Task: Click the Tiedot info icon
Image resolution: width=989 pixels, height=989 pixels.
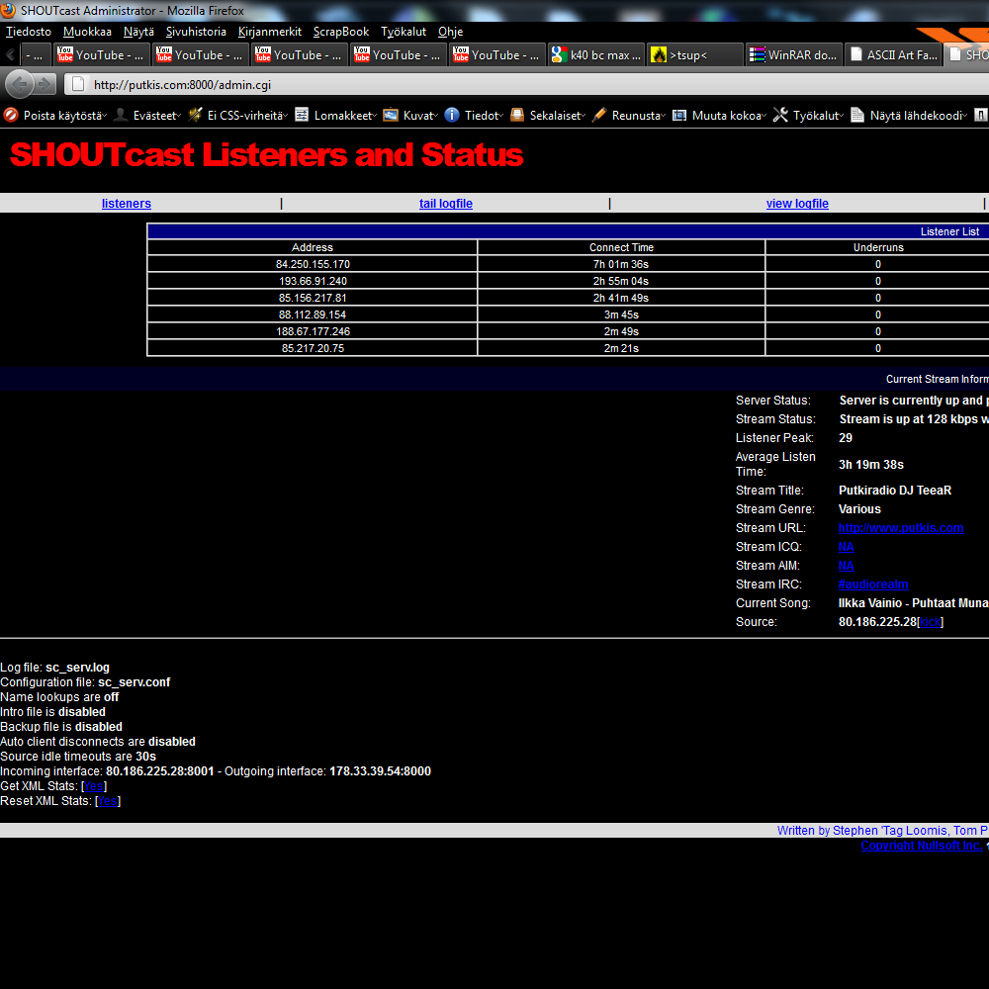Action: [452, 115]
